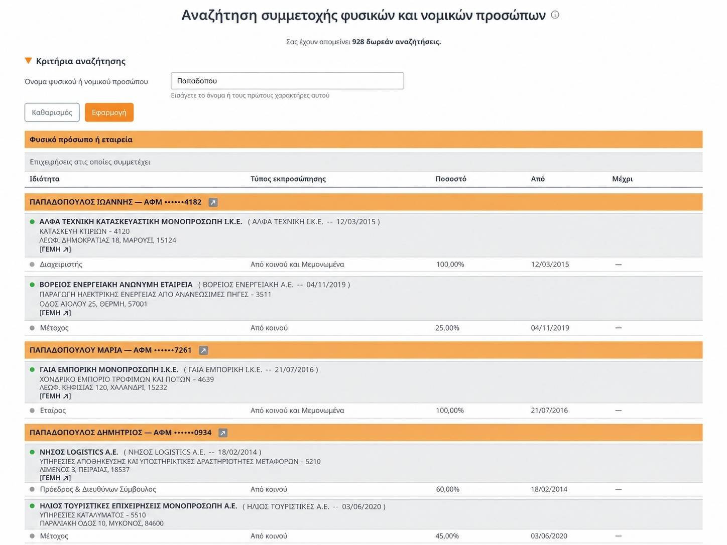Viewport: 727px width, 545px height.
Task: Select company name ΗΛΙΟΣ ΤΟΥΡΙΣΤΙΚΕΣ ΕΠΙΧΕΙΡΗΣΕΙΣ ΜΟΝΟΠΡΟΣΩΠΗ Α.Ε.
Action: tap(138, 506)
